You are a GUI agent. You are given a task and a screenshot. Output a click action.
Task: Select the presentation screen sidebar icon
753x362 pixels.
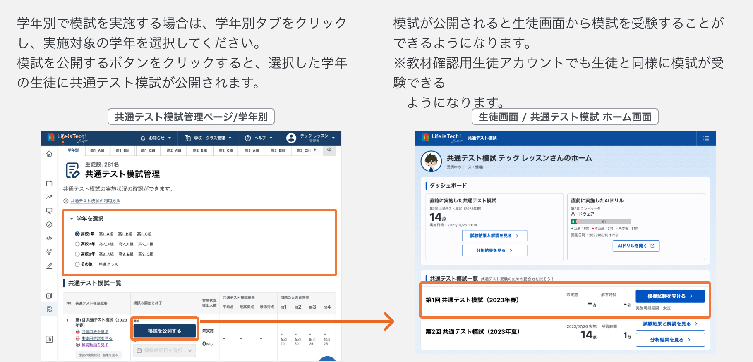(x=49, y=211)
